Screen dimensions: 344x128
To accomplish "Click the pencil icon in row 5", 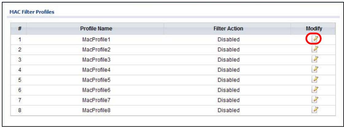I will [315, 80].
